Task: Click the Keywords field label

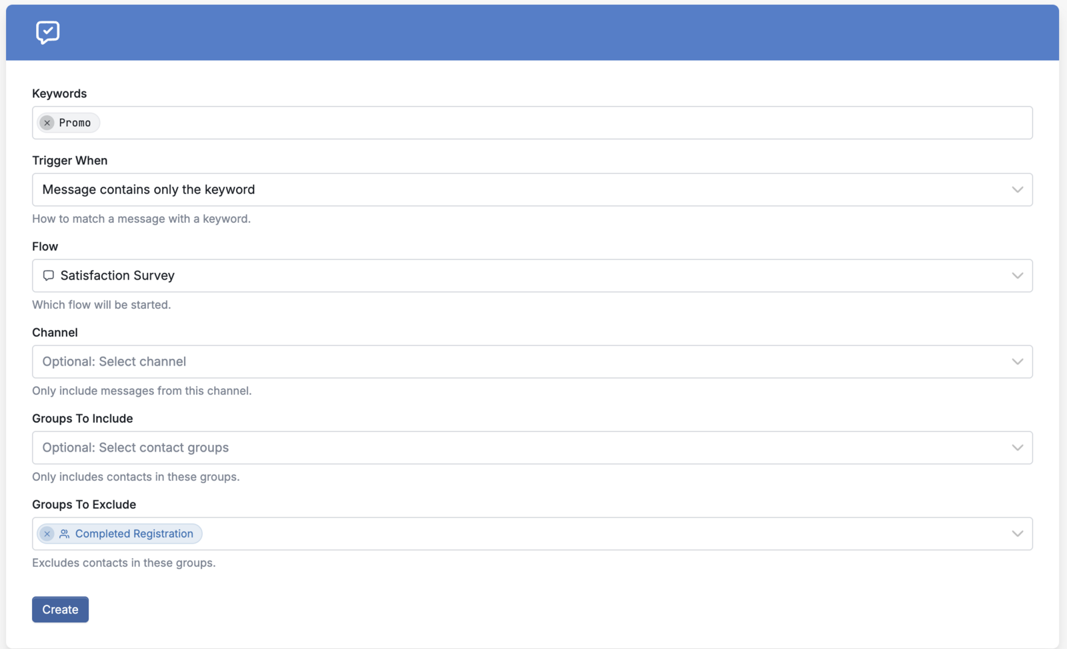Action: tap(59, 93)
